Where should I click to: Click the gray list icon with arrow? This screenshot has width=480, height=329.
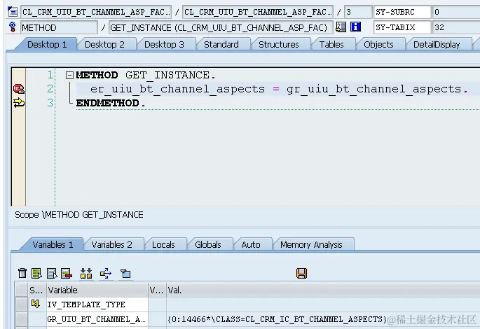(x=52, y=273)
